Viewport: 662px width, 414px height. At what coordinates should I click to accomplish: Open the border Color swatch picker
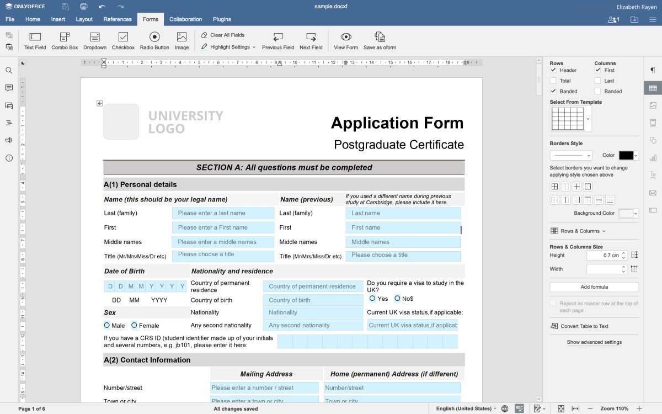(x=626, y=155)
